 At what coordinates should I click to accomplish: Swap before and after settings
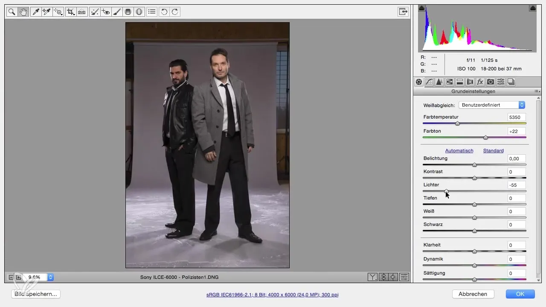pos(383,277)
